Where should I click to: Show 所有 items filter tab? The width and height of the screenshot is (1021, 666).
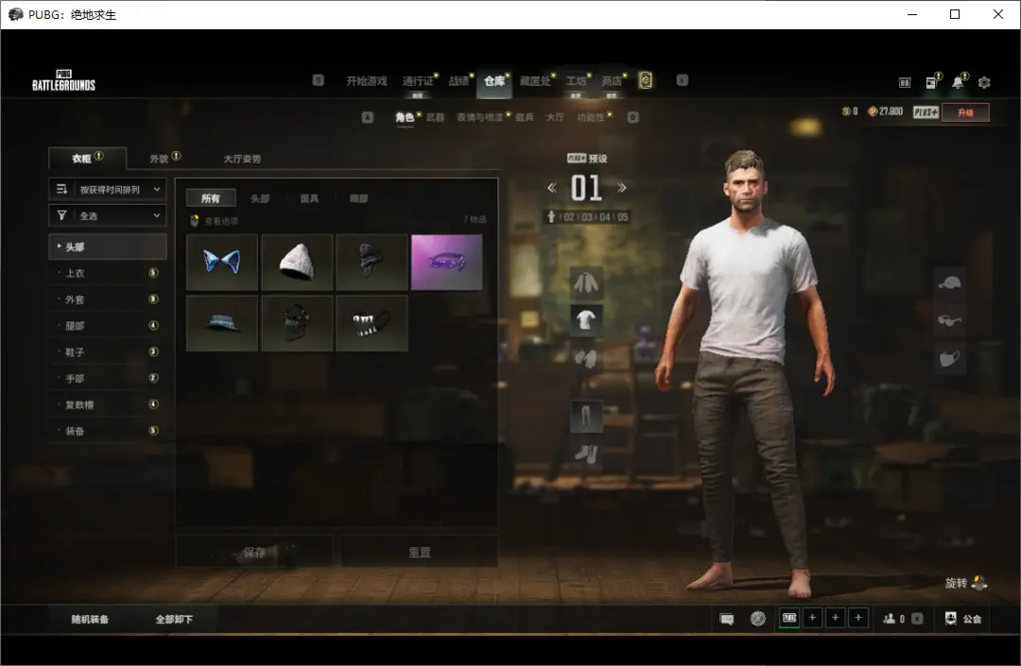click(x=210, y=198)
